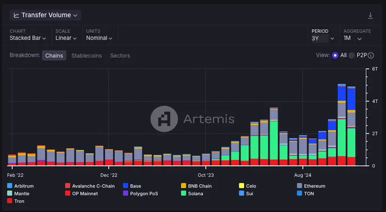Select the P2P view radio button
386x212 pixels.
point(351,56)
